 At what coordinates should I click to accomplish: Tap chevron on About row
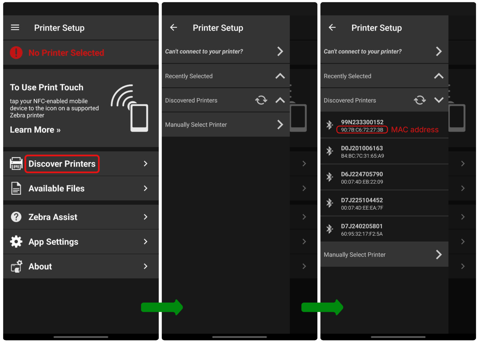(145, 266)
